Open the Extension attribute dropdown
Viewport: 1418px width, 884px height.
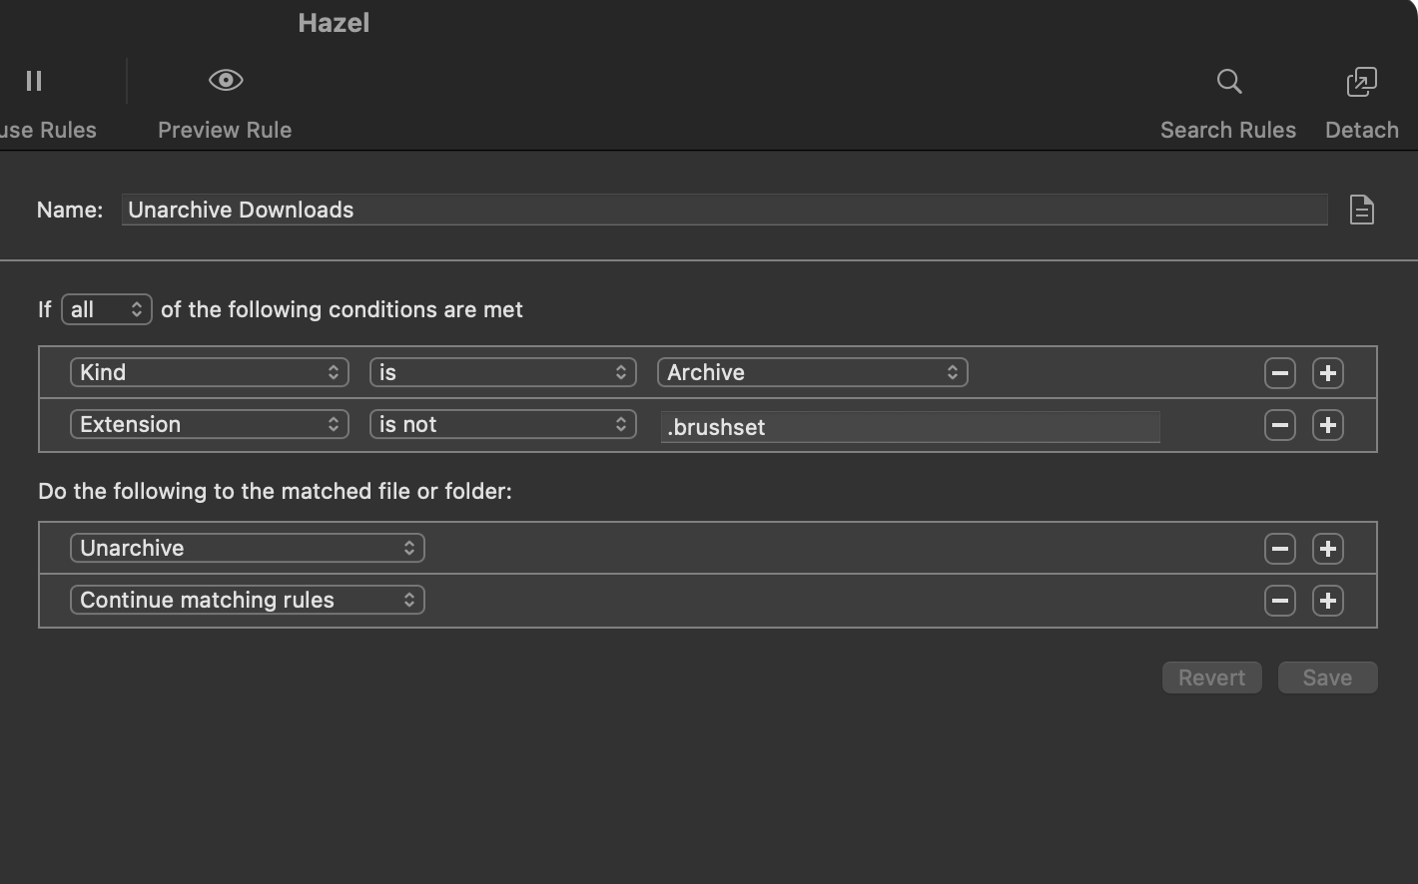pyautogui.click(x=210, y=424)
